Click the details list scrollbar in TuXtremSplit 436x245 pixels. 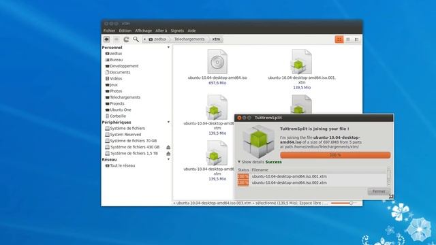(389, 177)
